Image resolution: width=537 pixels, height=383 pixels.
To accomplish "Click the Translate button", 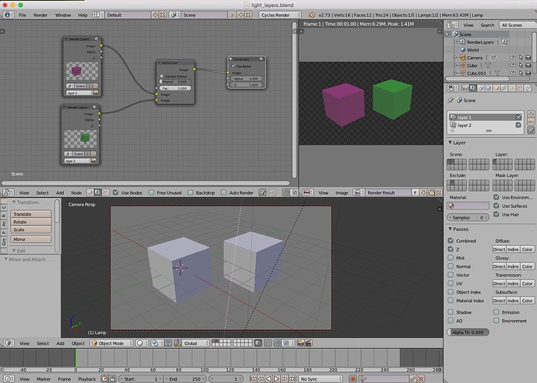I will 31,214.
